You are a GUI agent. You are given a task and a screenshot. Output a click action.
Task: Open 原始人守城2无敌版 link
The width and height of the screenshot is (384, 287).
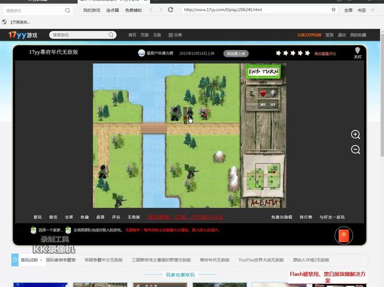click(311, 260)
